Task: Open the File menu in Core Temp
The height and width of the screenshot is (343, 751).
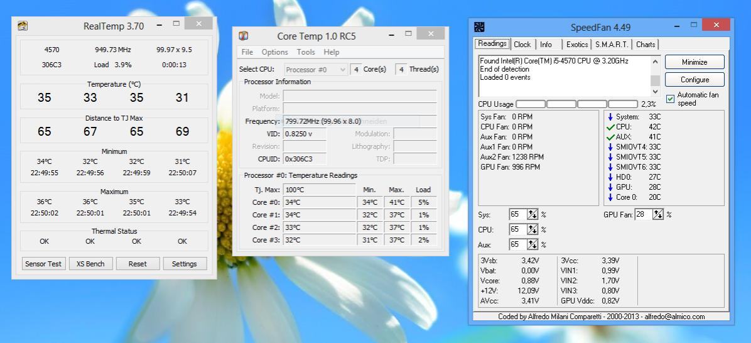Action: pos(247,52)
